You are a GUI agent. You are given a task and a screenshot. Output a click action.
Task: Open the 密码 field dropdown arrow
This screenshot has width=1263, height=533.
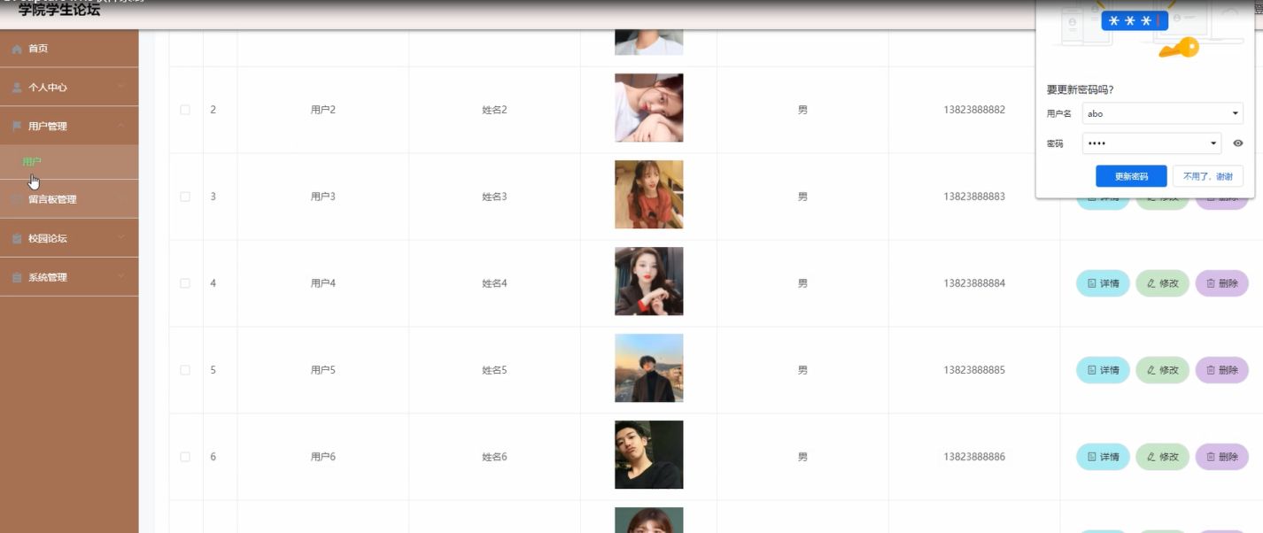point(1214,143)
